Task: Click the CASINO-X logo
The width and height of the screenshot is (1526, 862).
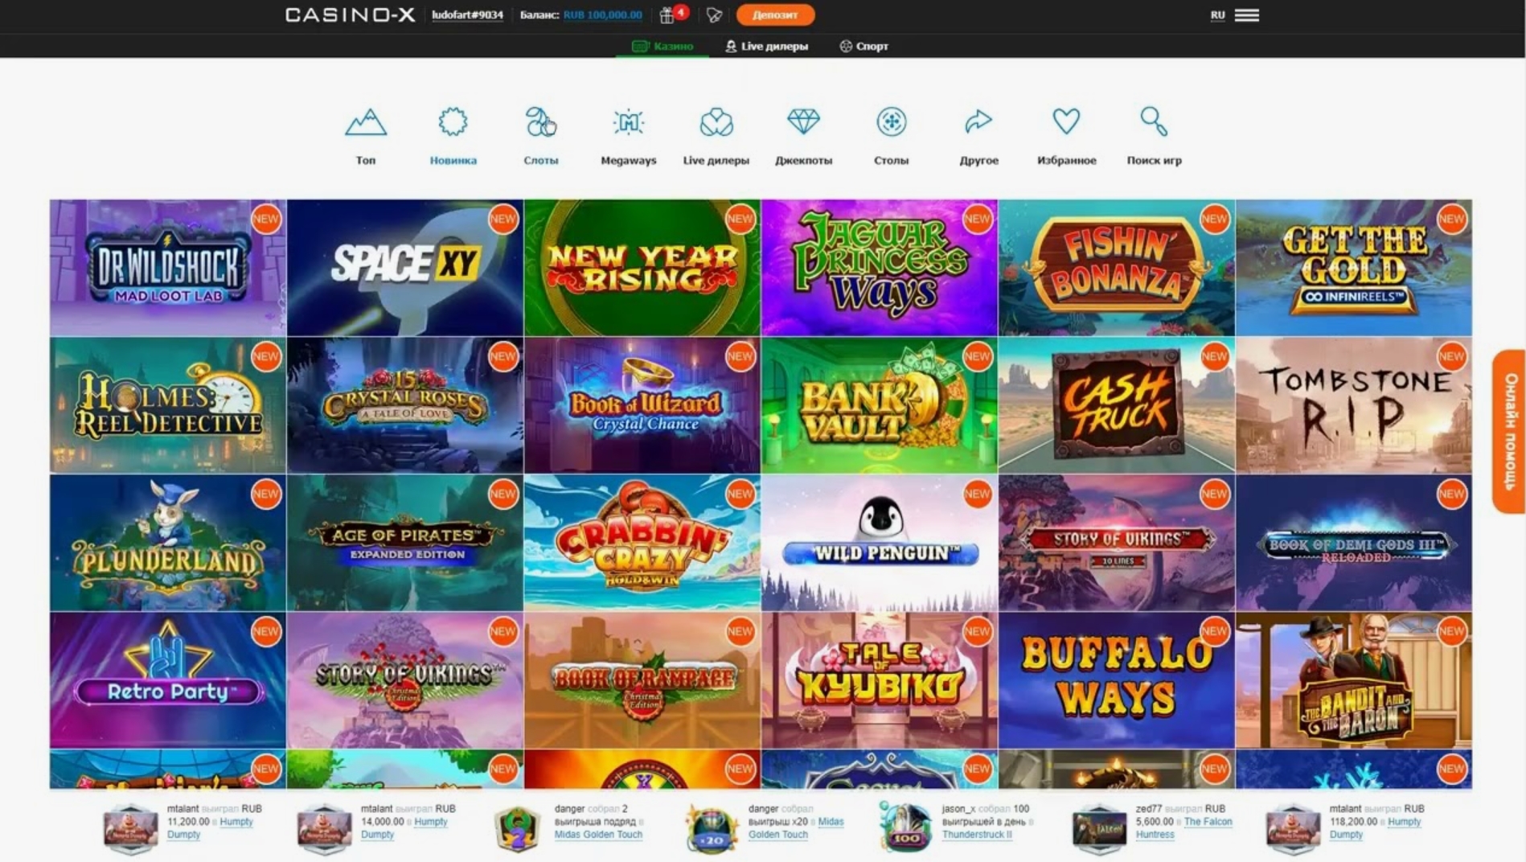Action: tap(350, 14)
